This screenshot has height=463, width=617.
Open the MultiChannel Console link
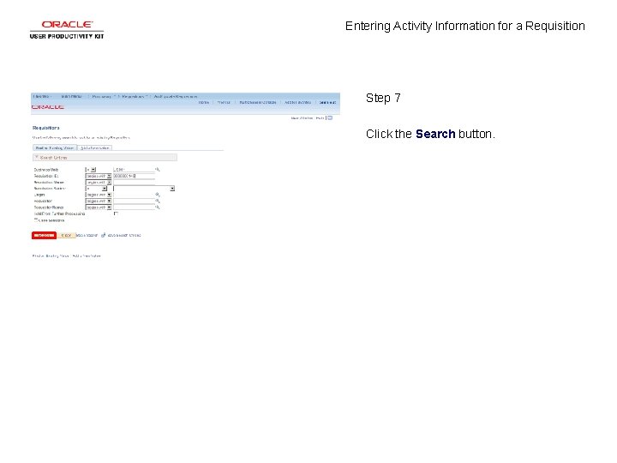(x=258, y=102)
